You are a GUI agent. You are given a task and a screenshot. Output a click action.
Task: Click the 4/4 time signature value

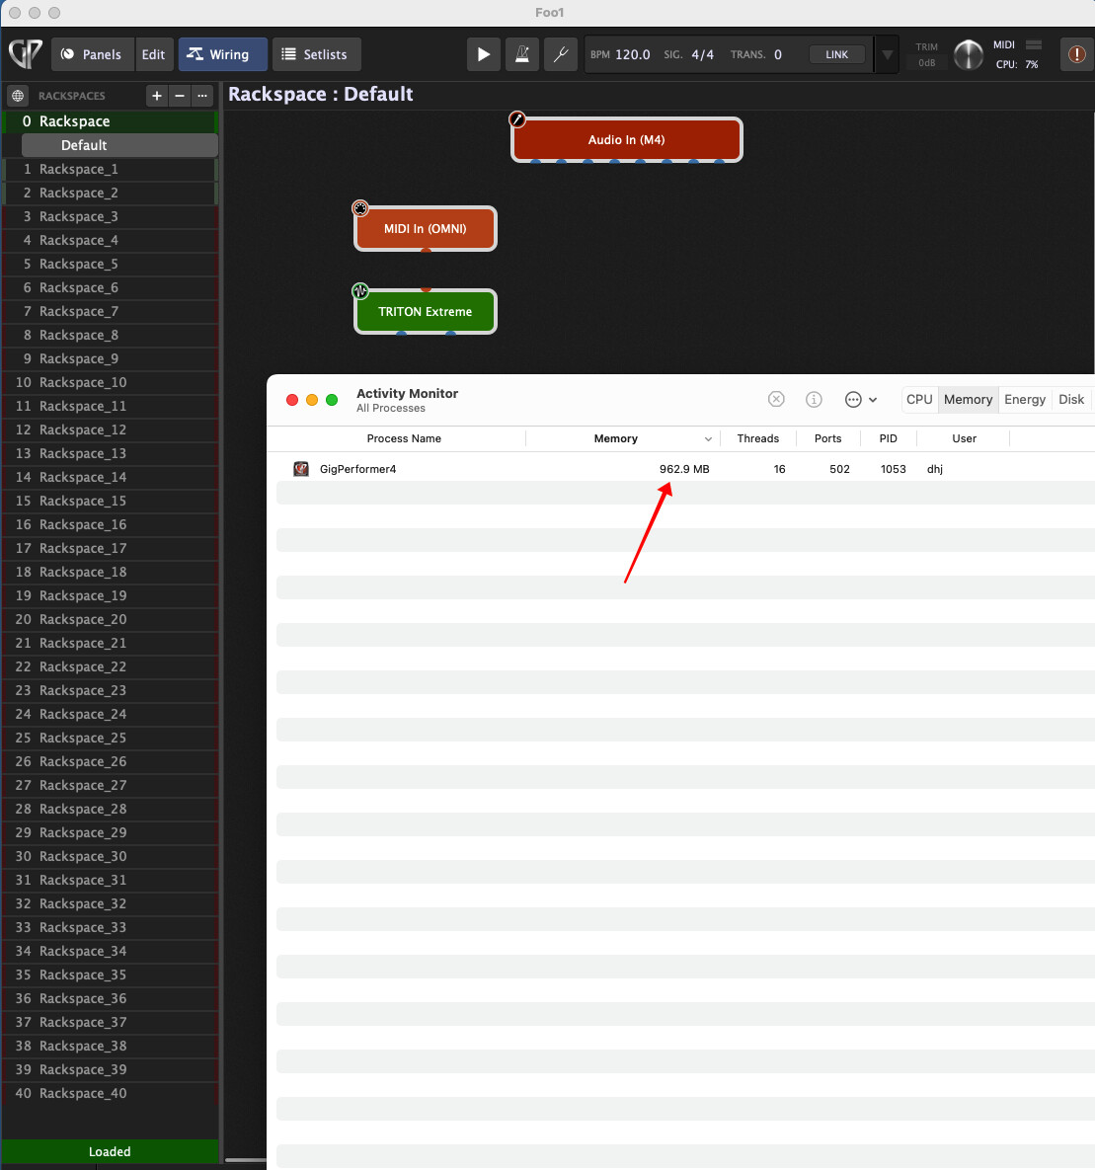(x=702, y=54)
